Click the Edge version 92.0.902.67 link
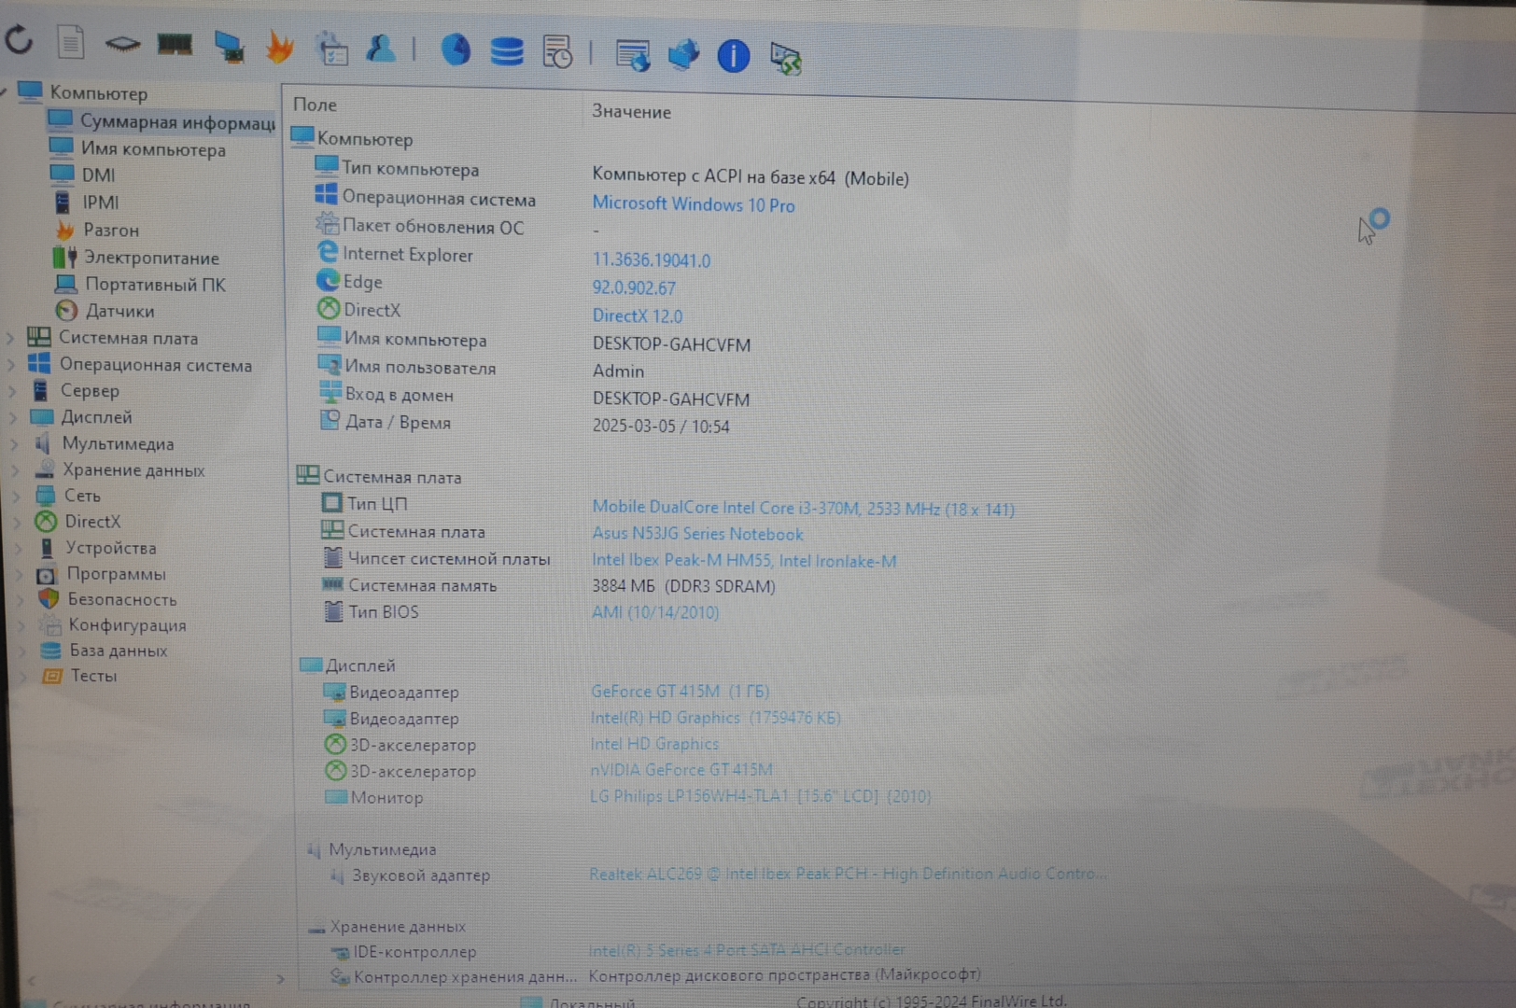1516x1008 pixels. pyautogui.click(x=634, y=288)
